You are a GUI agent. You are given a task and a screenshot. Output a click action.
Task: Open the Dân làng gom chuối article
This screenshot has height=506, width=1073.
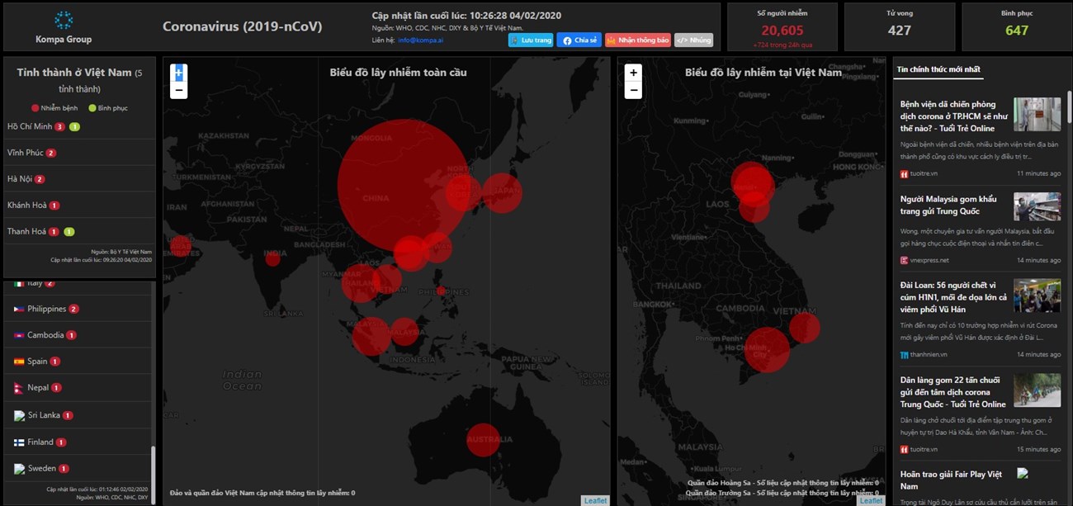(953, 392)
